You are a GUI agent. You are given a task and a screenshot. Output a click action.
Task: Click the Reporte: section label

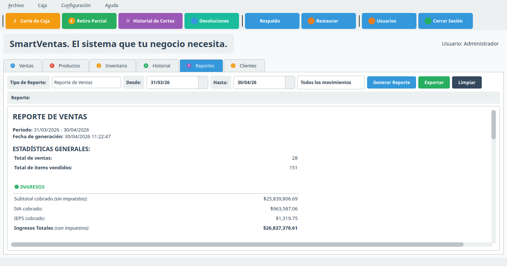(21, 98)
